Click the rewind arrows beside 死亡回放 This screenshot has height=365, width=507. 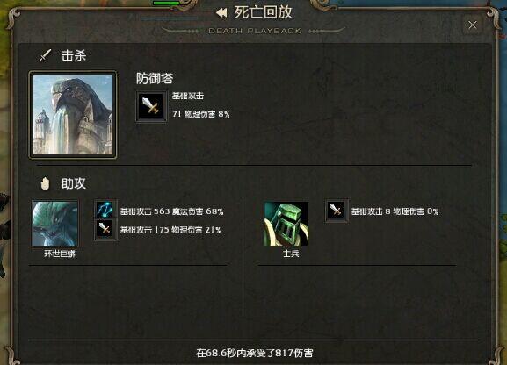(221, 13)
